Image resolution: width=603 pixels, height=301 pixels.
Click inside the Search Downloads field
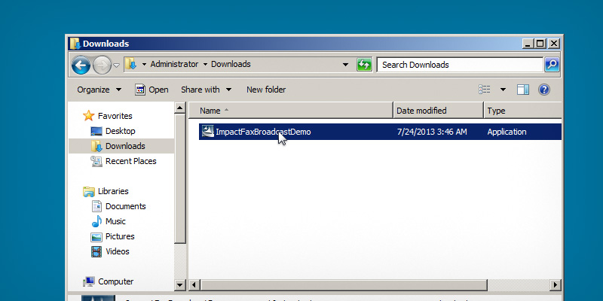pyautogui.click(x=460, y=65)
